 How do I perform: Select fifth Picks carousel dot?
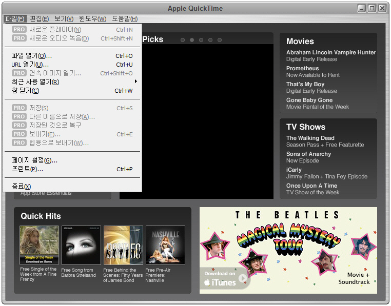pyautogui.click(x=220, y=40)
